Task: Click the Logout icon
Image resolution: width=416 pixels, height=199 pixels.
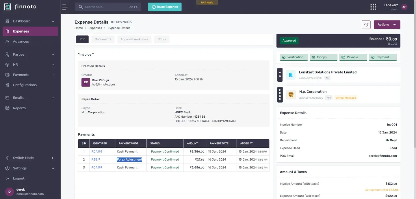Action: coord(8,179)
